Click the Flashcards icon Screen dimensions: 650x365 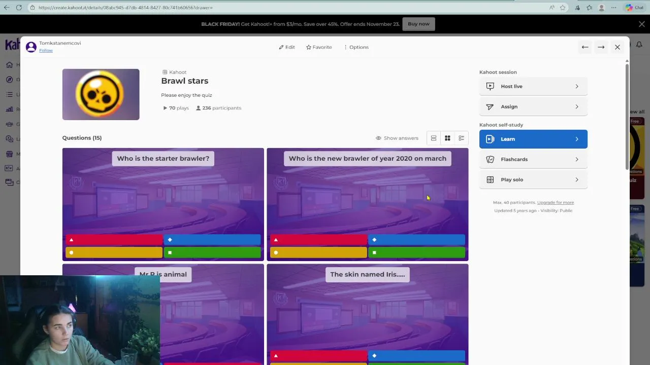pyautogui.click(x=490, y=159)
